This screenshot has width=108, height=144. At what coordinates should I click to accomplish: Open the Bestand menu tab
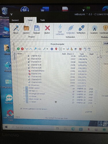coord(15,20)
